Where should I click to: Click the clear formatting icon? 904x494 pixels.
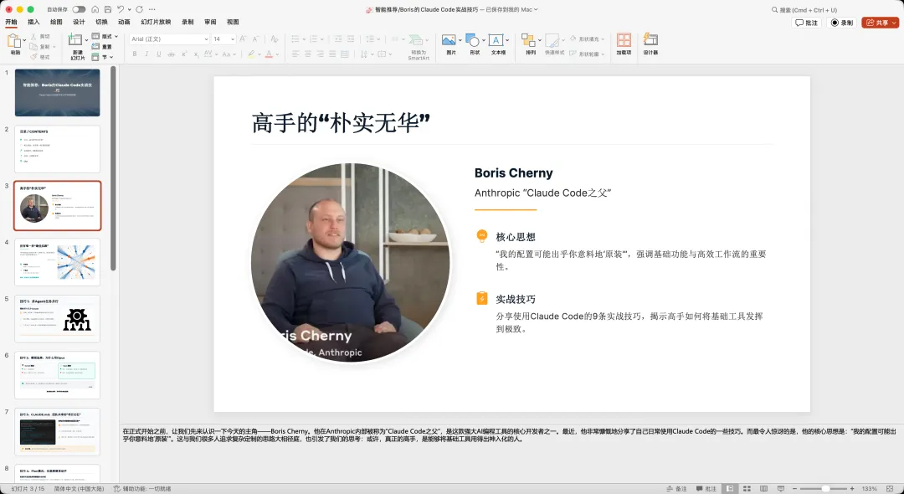[x=275, y=39]
